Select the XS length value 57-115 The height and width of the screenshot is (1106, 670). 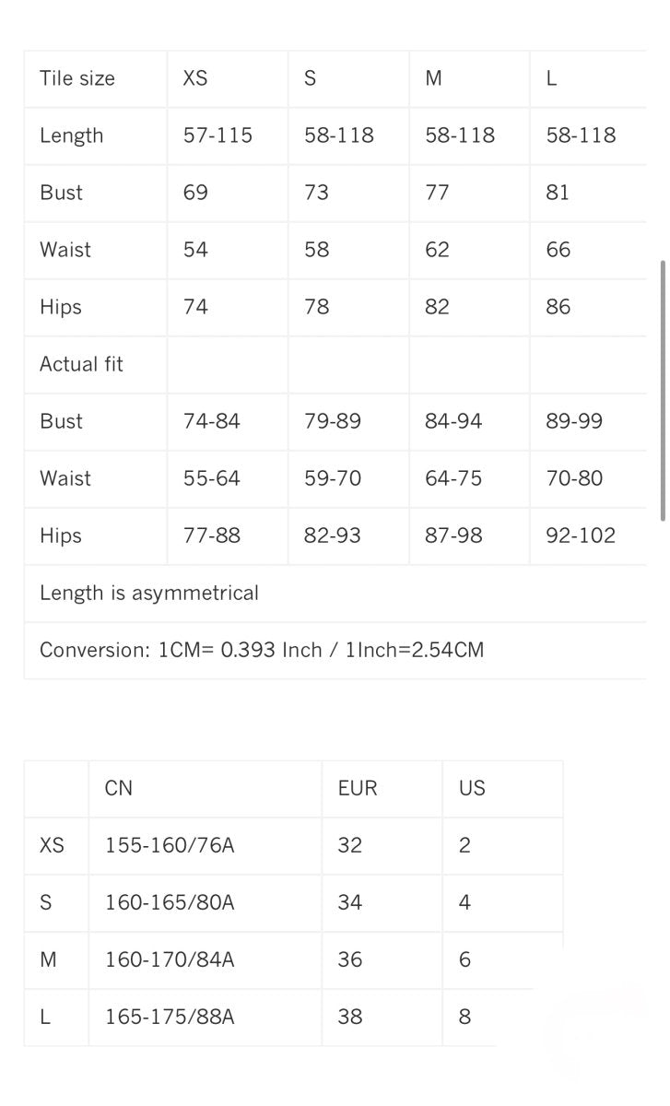tap(217, 135)
